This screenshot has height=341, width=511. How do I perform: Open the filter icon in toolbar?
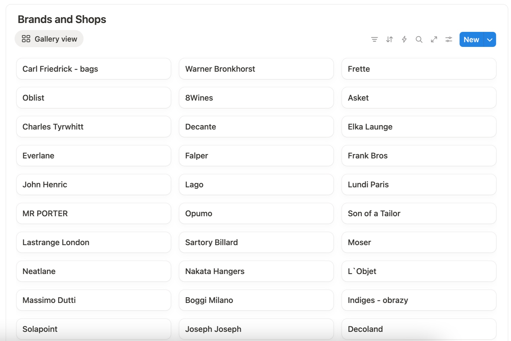pyautogui.click(x=374, y=40)
